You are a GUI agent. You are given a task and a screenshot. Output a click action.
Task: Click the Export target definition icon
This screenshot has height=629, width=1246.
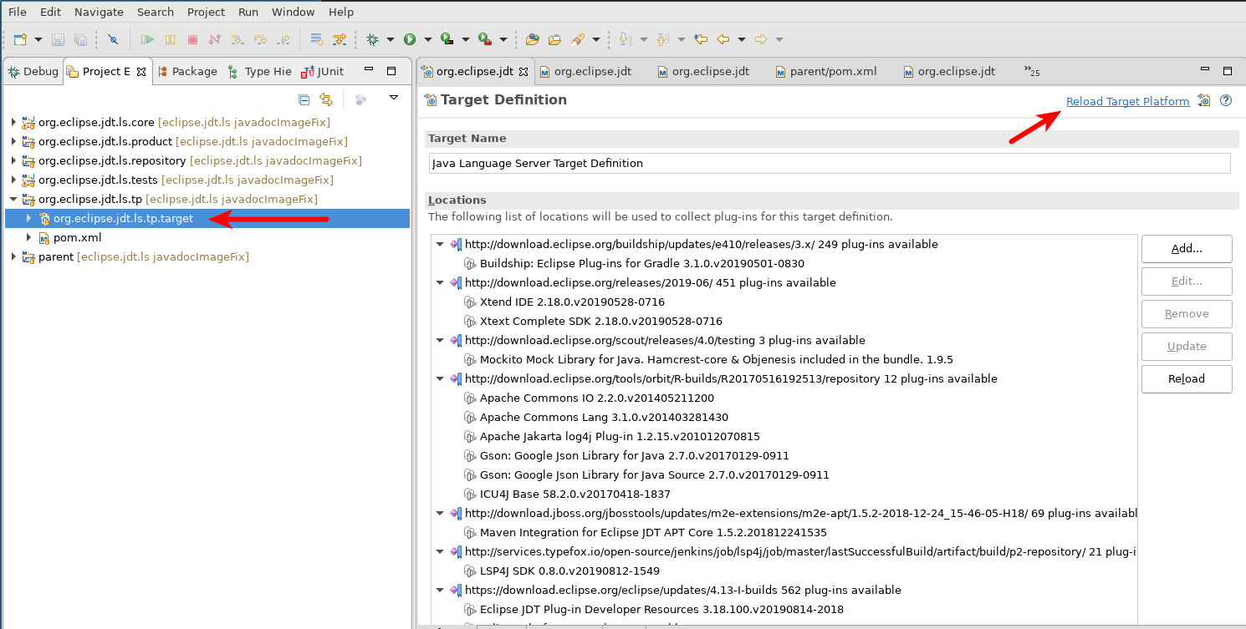[x=1204, y=100]
